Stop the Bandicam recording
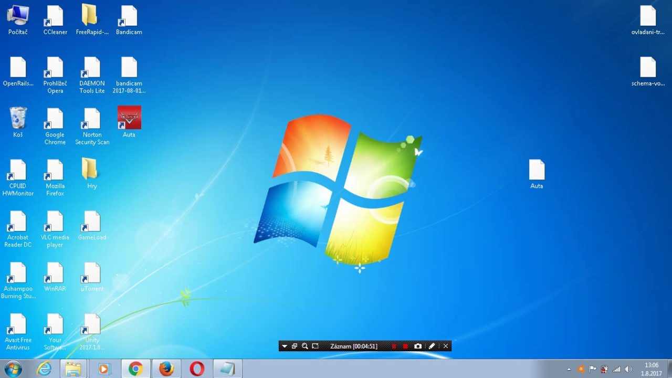Image resolution: width=672 pixels, height=378 pixels. [x=405, y=346]
